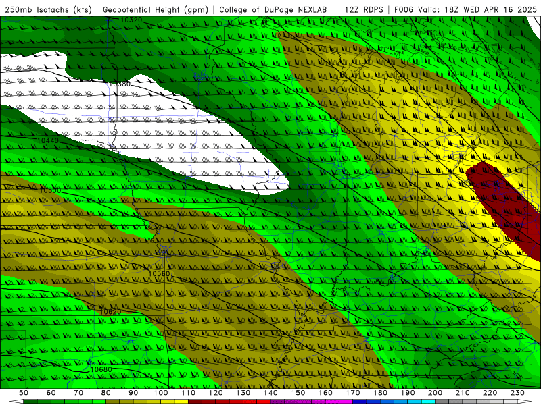Click the 140 value on the color scale
The height and width of the screenshot is (405, 541).
click(270, 393)
